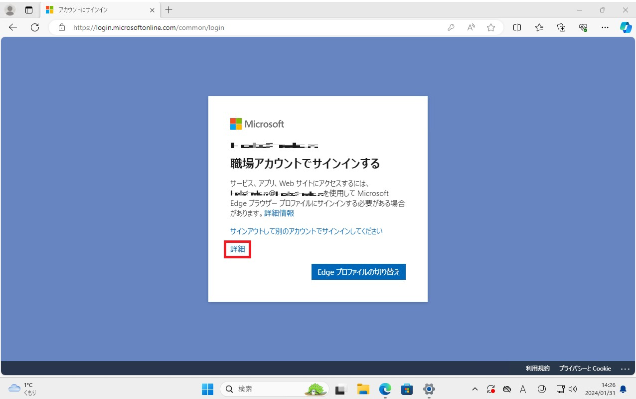
Task: Refresh the current page
Action: coord(35,27)
